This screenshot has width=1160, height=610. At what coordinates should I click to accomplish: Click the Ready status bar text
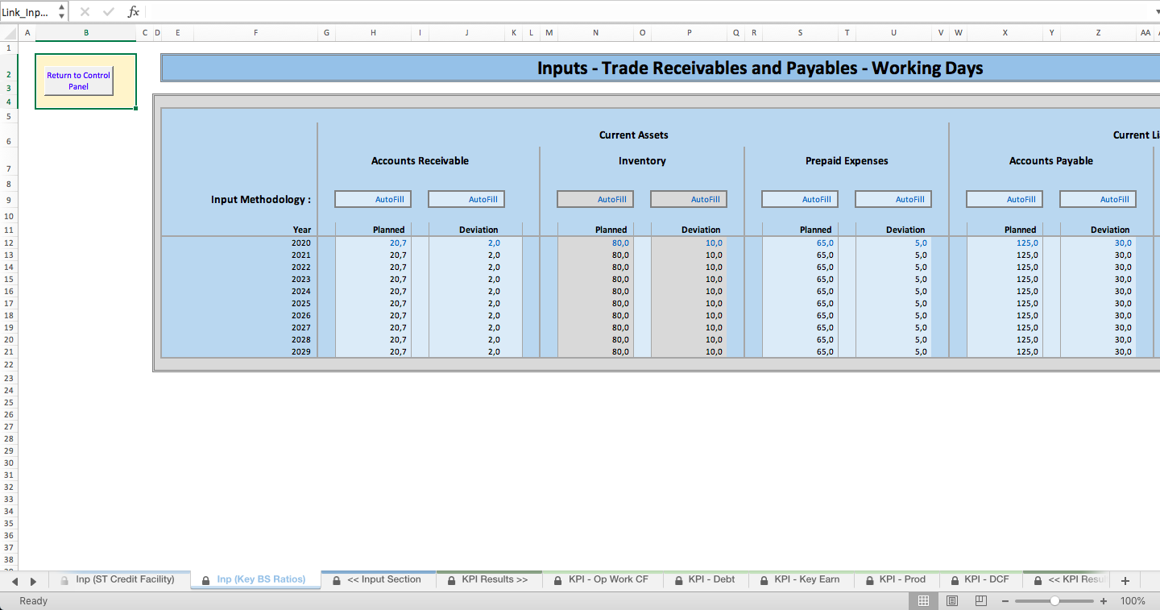pyautogui.click(x=33, y=601)
